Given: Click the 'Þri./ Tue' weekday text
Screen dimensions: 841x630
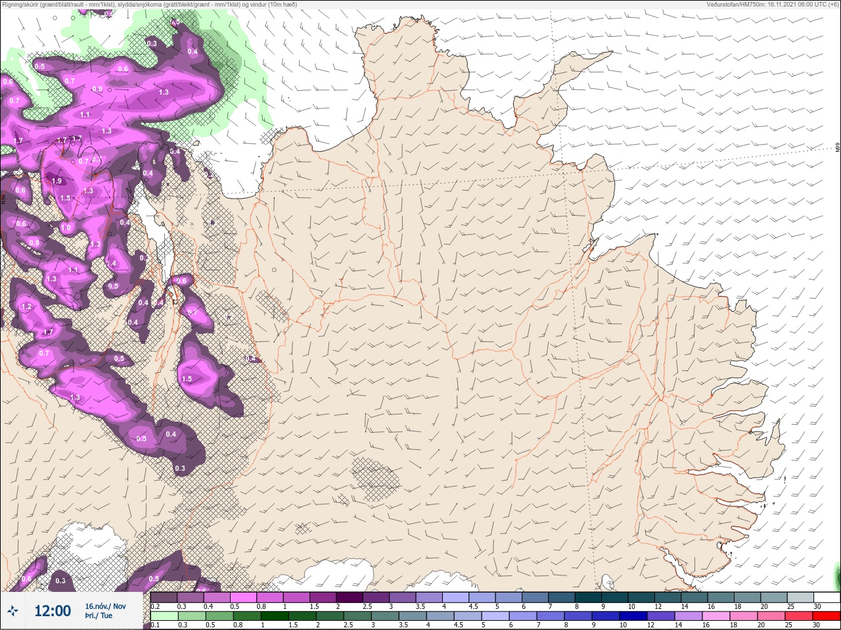Looking at the screenshot, I should click(x=99, y=616).
